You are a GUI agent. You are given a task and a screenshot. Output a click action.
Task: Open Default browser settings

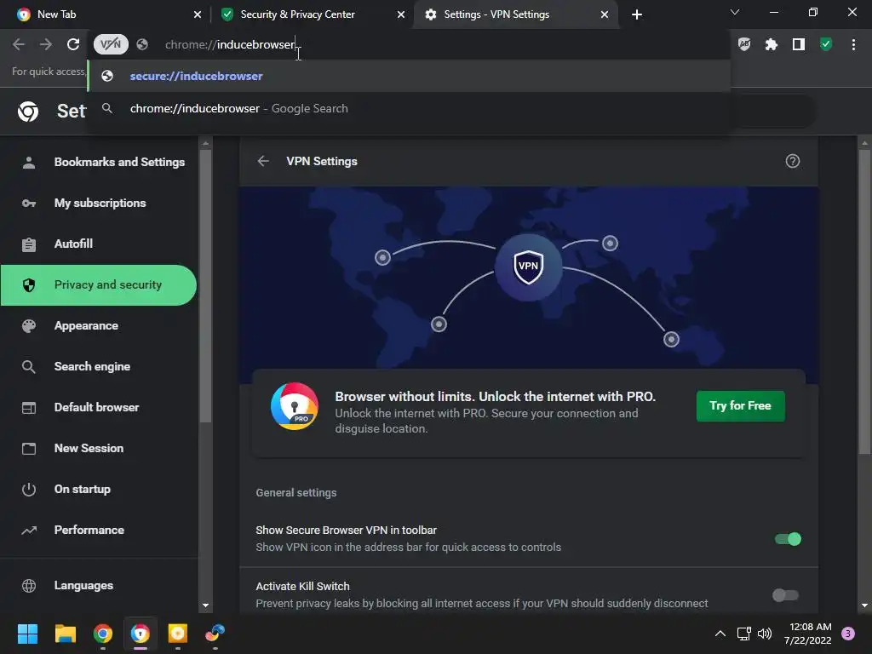99,408
